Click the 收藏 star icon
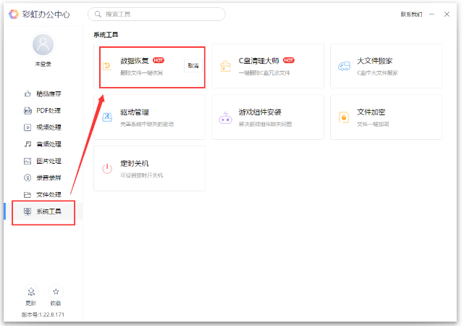464x326 pixels. (x=56, y=291)
